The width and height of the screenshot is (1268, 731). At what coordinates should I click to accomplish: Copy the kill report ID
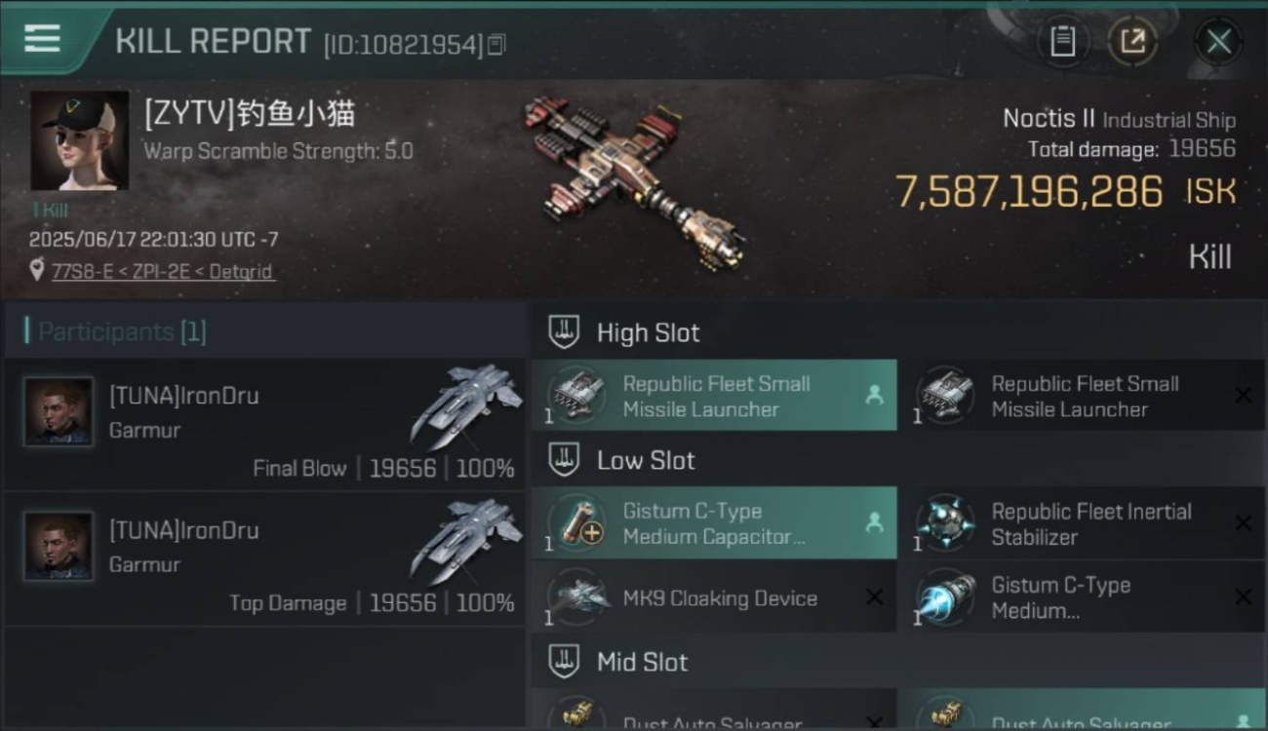tap(496, 44)
